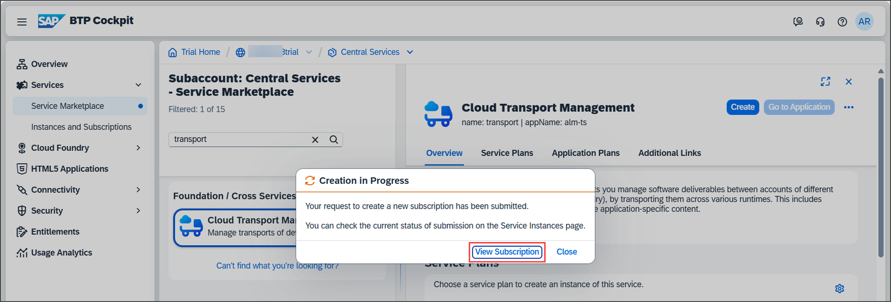
Task: Close the Cloud Transport Management detail panel
Action: tap(849, 82)
